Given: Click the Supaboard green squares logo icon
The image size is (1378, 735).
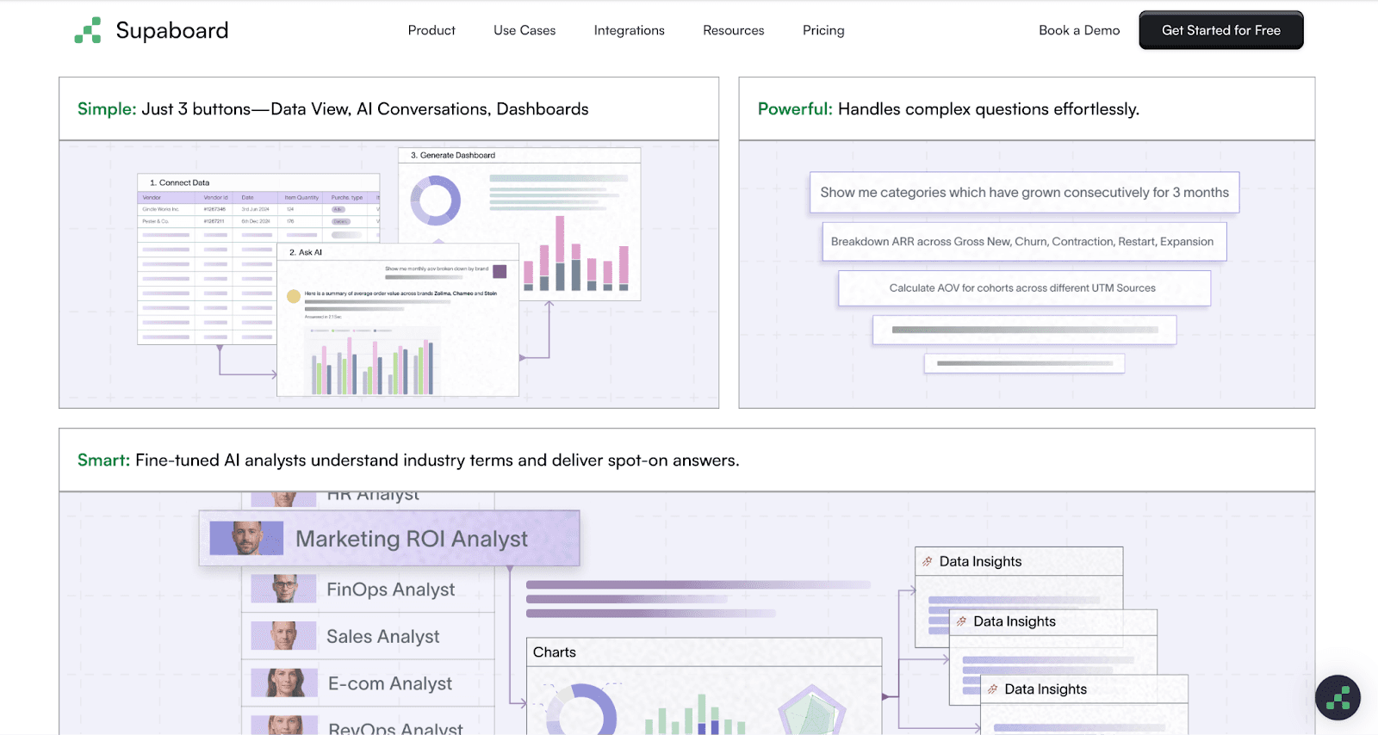Looking at the screenshot, I should click(x=88, y=30).
